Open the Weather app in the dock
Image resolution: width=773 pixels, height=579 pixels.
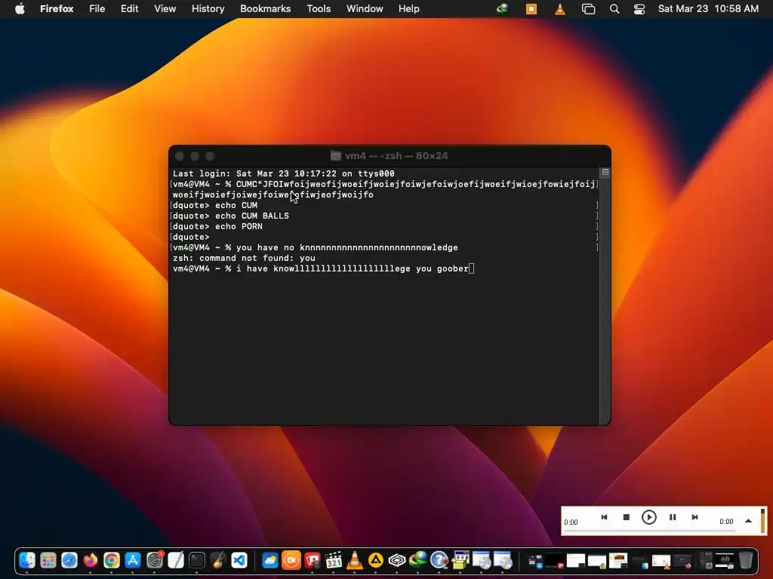[269, 560]
